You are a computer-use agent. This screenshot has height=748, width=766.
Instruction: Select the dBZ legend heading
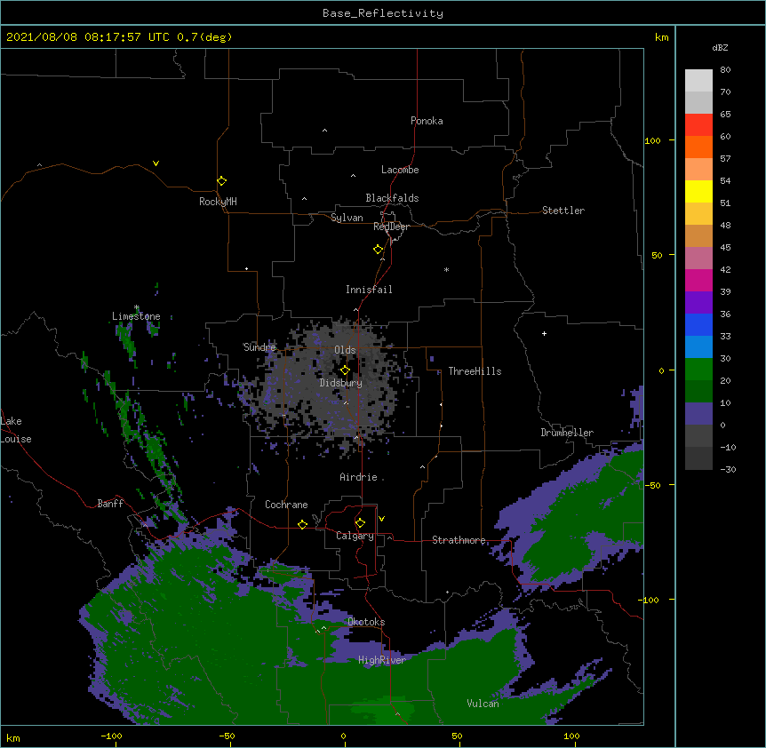(720, 47)
